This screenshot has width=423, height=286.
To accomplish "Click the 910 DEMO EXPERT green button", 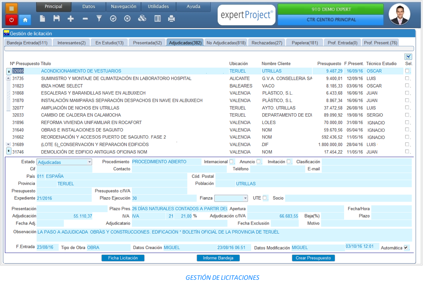I will pyautogui.click(x=331, y=9).
